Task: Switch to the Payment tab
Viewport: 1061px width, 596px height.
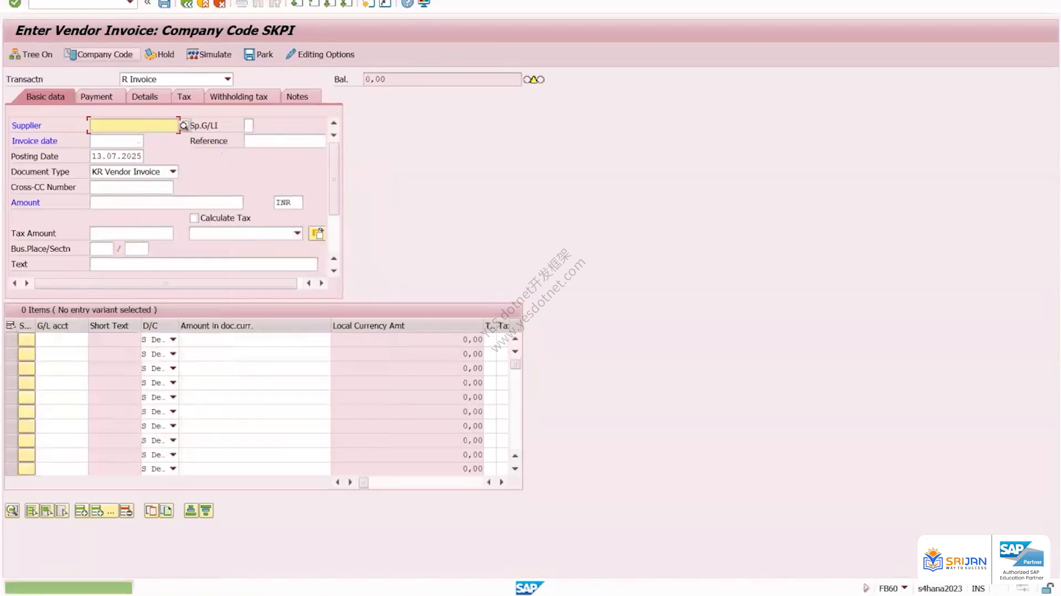Action: (96, 97)
